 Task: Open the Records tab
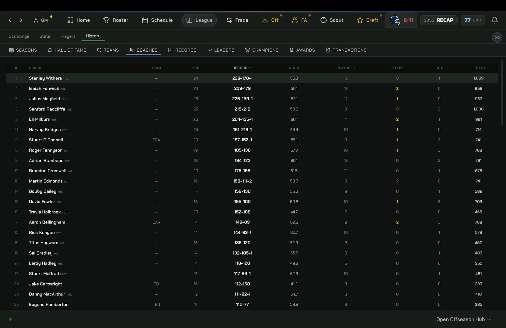click(182, 50)
